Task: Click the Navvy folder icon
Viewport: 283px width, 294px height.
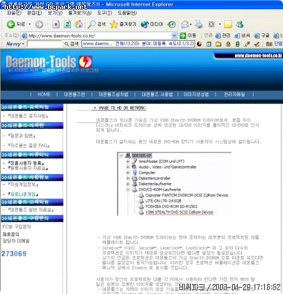Action: coord(218,44)
